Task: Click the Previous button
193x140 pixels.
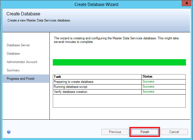Action: pyautogui.click(x=115, y=132)
